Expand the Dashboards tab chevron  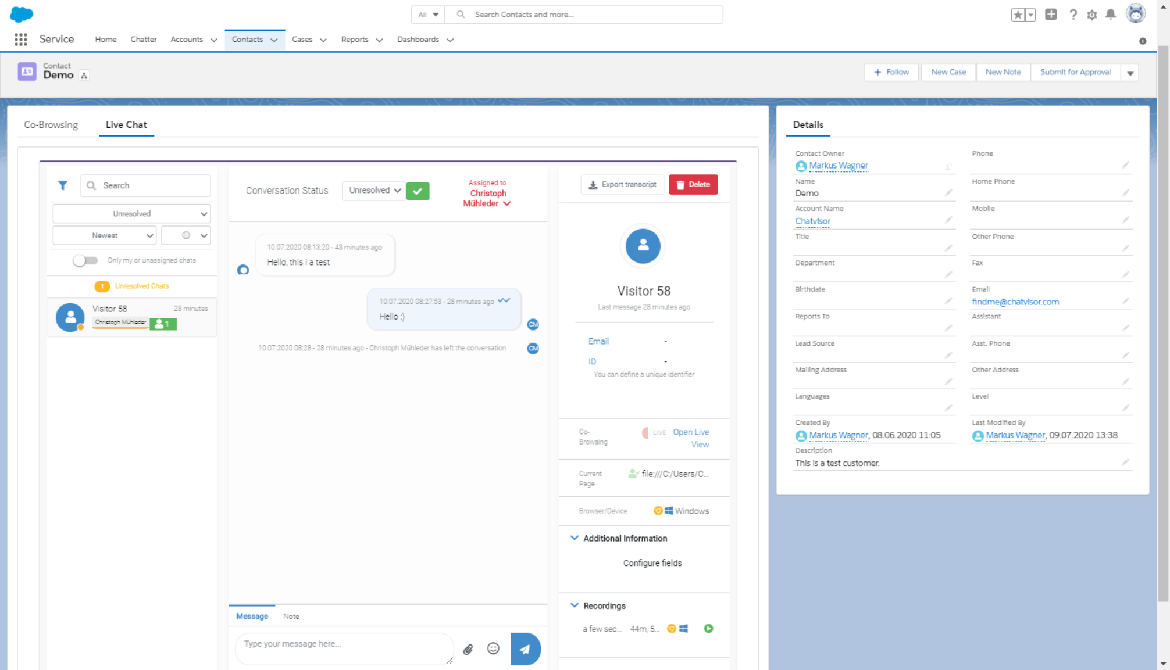tap(450, 40)
